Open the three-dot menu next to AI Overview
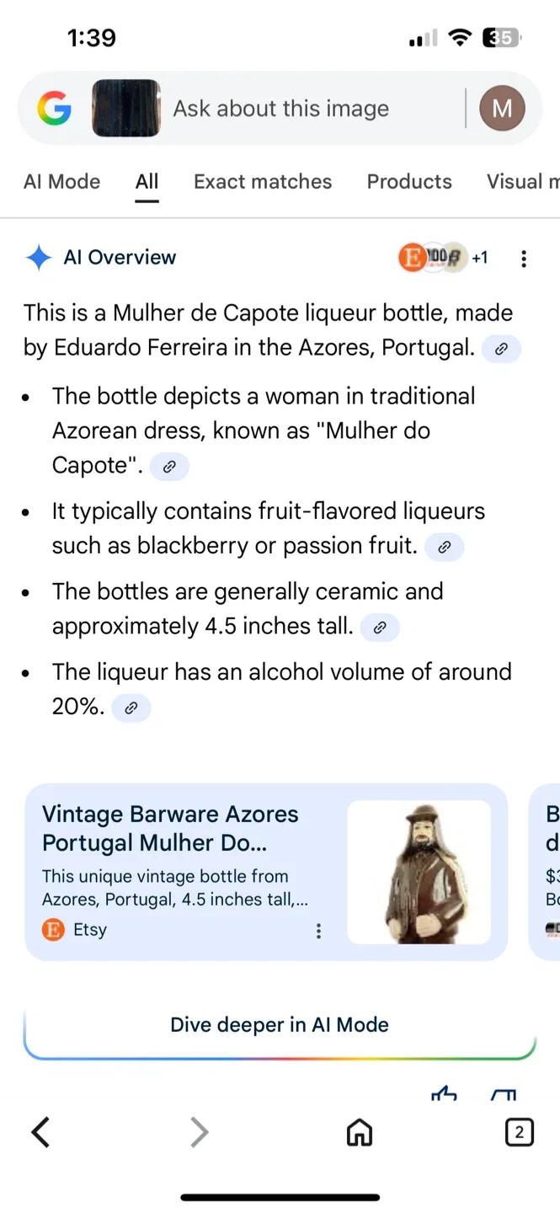This screenshot has height=1213, width=560. coord(524,258)
